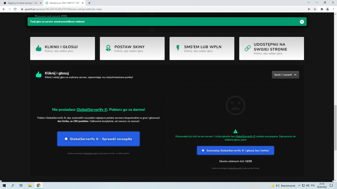
Task: Open the tab search dropdown arrow
Action: pos(309,3)
